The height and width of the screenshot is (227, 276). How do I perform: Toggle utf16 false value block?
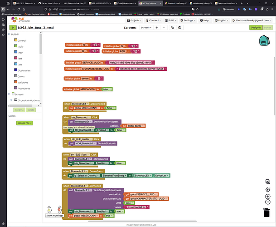[130, 203]
